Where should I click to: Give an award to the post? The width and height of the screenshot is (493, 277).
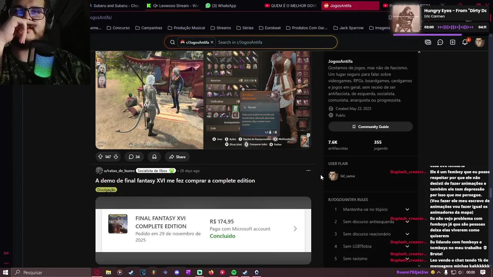pyautogui.click(x=154, y=157)
